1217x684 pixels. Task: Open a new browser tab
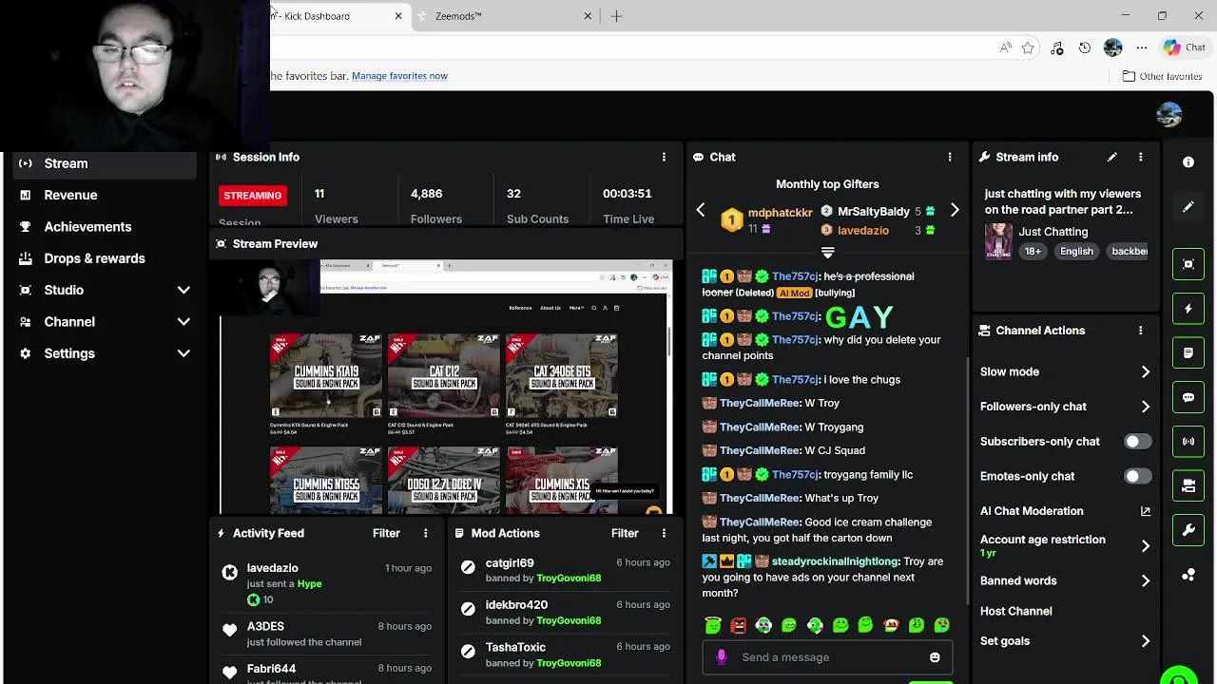(x=616, y=16)
